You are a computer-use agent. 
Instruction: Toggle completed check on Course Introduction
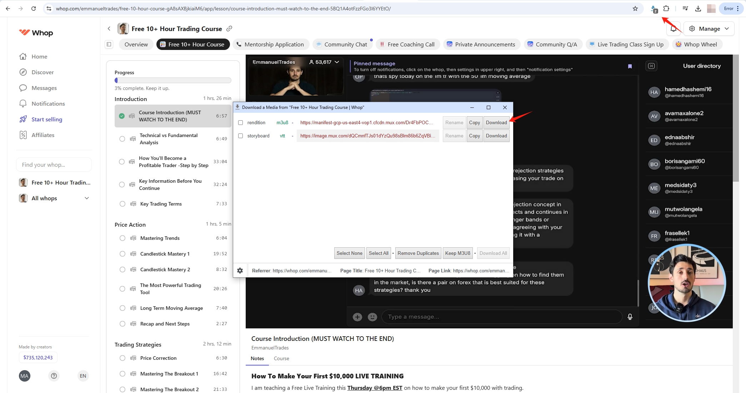[122, 116]
